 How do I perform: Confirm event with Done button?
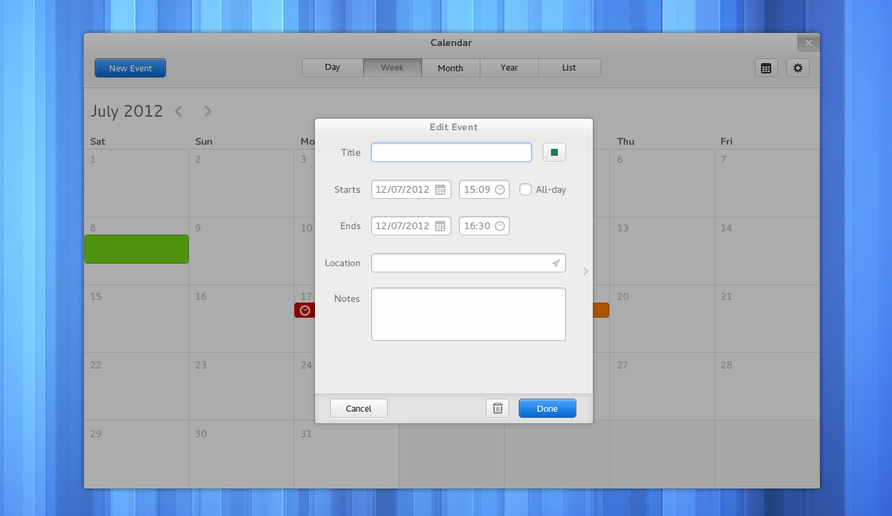548,408
